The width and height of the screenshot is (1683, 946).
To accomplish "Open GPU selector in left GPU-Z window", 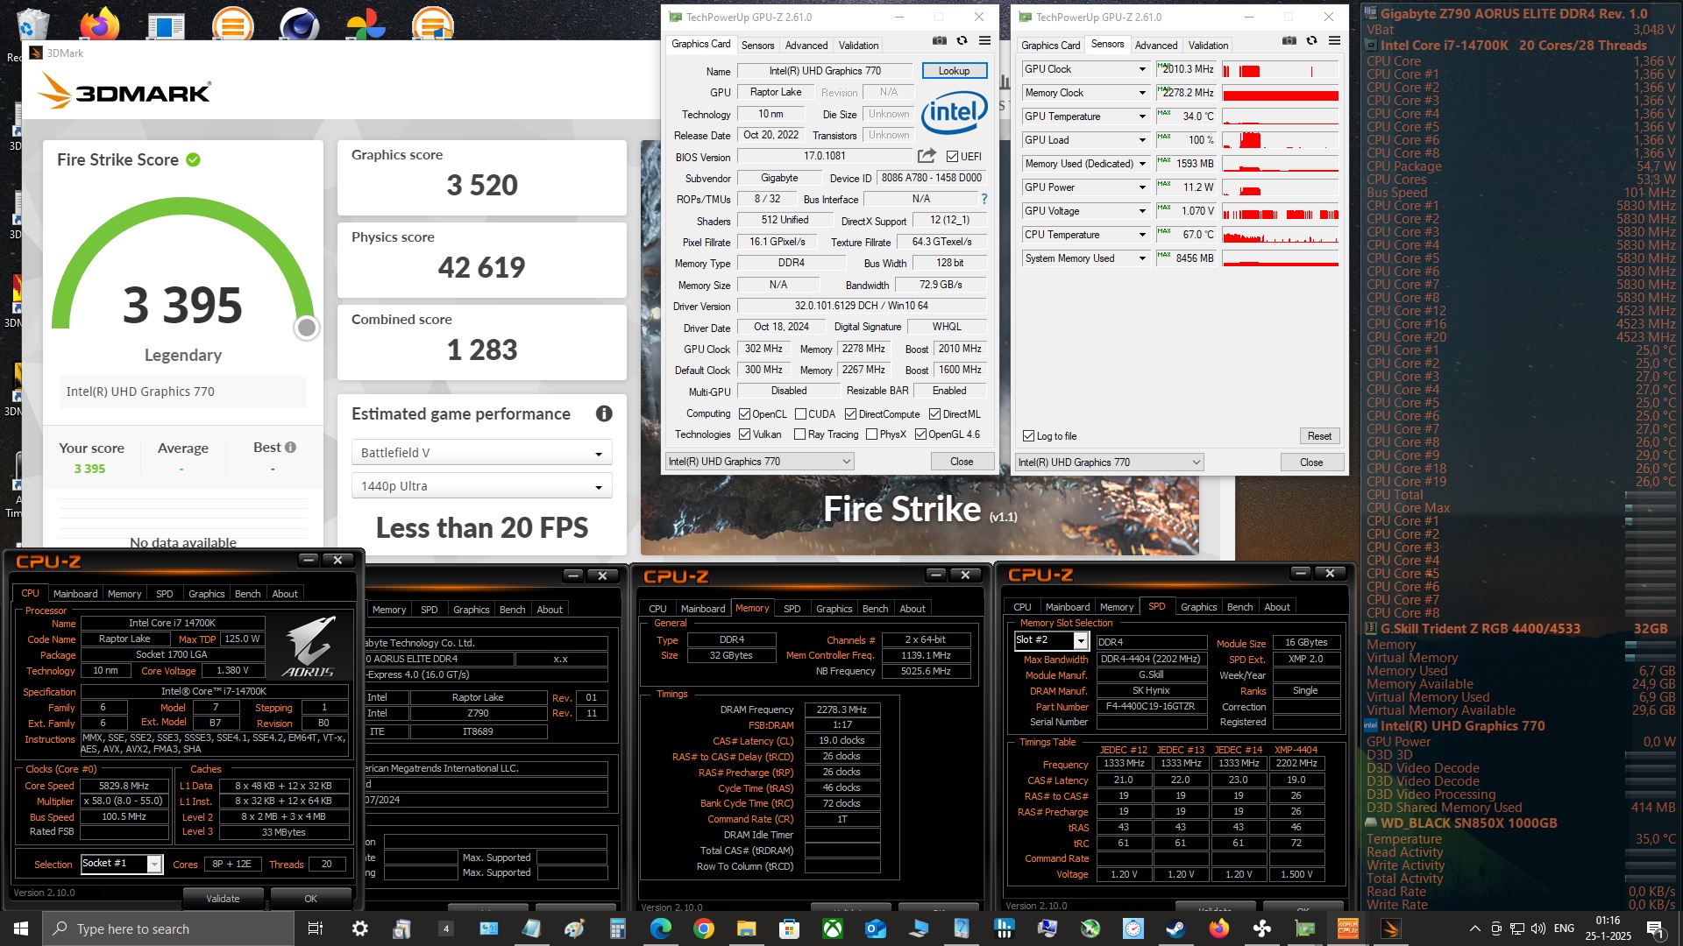I will tap(759, 462).
